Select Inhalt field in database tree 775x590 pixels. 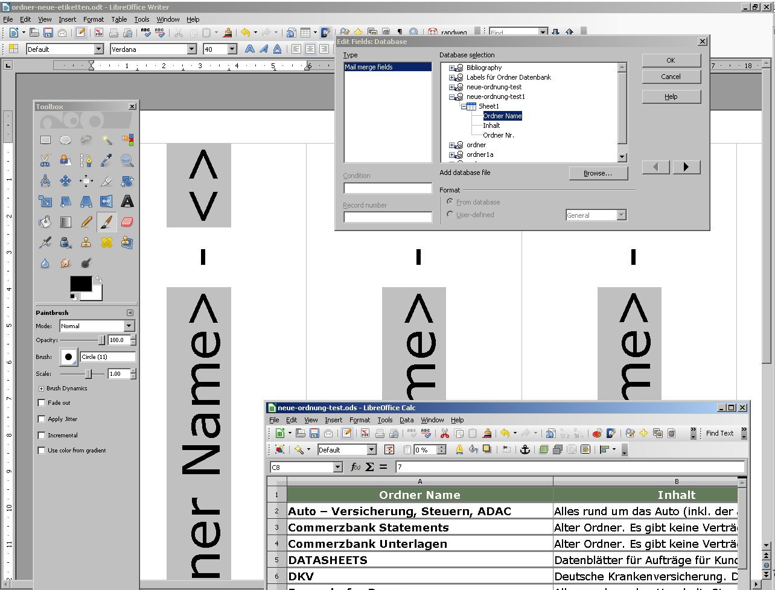point(491,125)
